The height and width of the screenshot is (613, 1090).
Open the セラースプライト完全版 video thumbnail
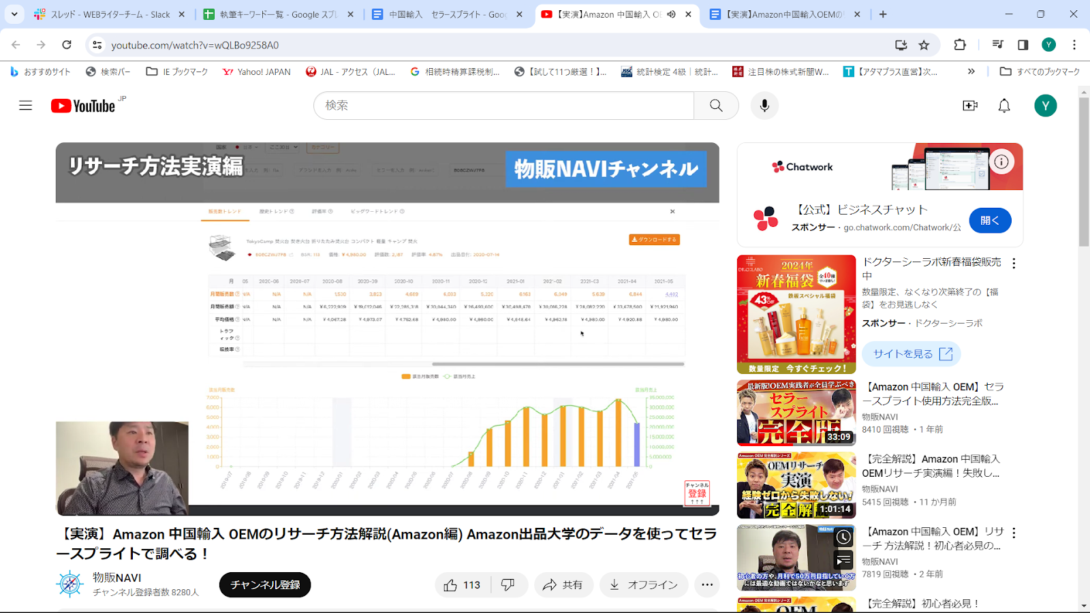coord(796,413)
